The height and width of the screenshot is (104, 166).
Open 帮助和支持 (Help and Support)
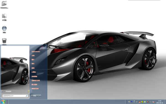pos(35,89)
